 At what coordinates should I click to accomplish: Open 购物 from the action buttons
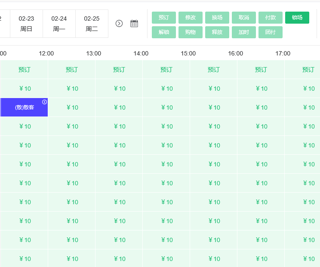click(x=191, y=32)
